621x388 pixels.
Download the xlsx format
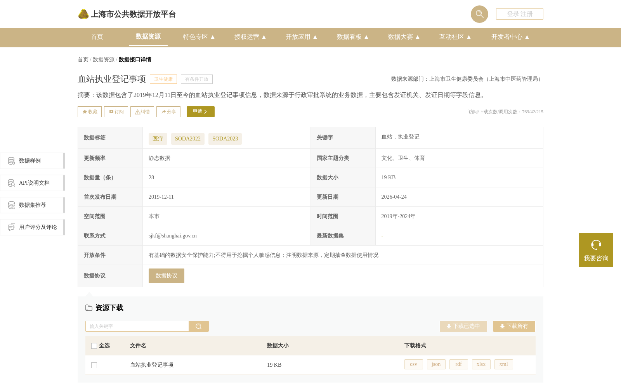pyautogui.click(x=481, y=364)
